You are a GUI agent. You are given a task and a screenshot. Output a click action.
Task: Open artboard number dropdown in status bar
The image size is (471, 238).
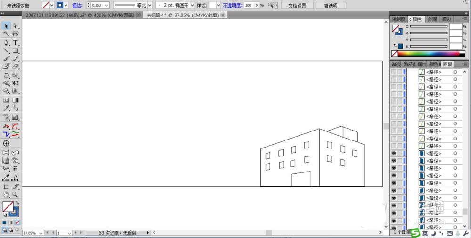[x=69, y=233]
